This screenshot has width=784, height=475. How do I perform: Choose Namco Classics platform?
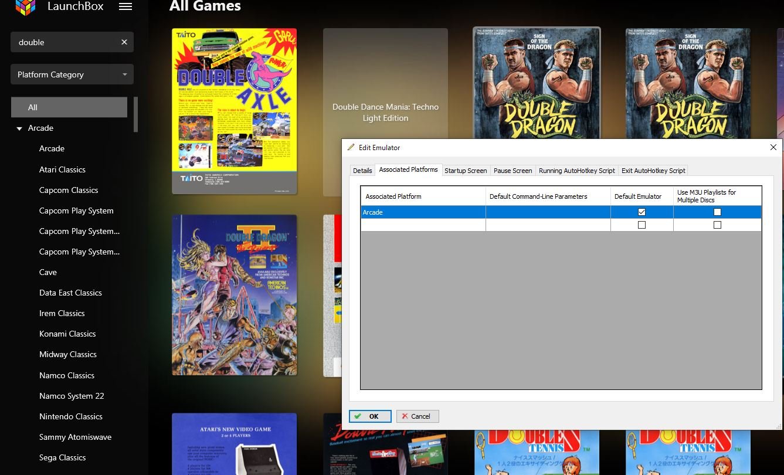(x=67, y=375)
